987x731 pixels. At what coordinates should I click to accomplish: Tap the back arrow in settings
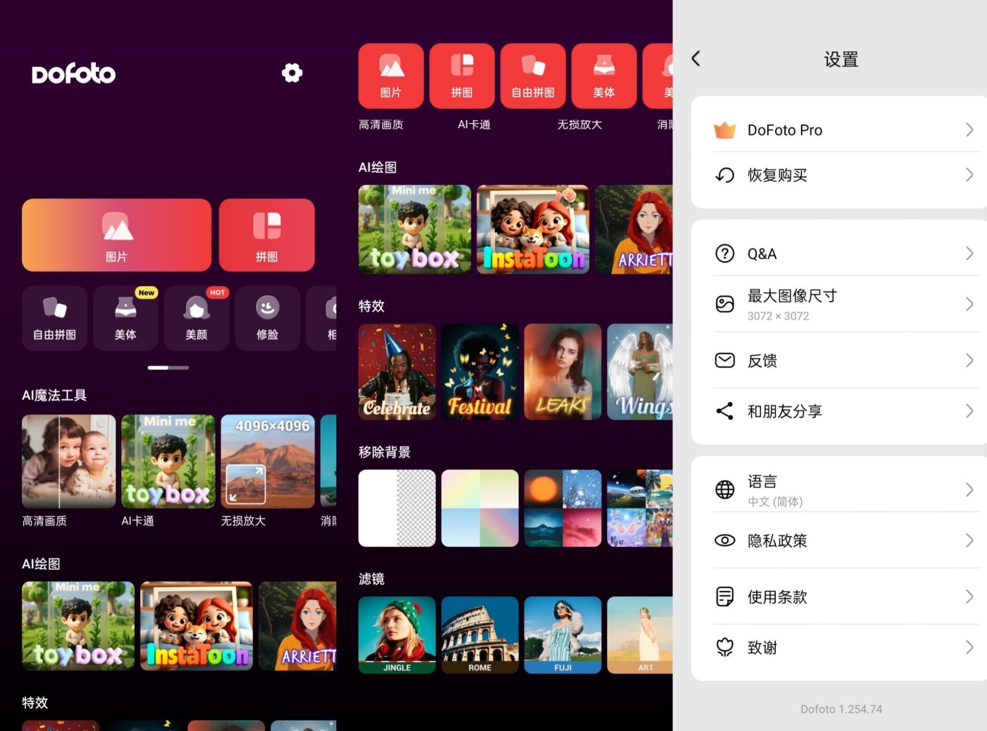(696, 59)
